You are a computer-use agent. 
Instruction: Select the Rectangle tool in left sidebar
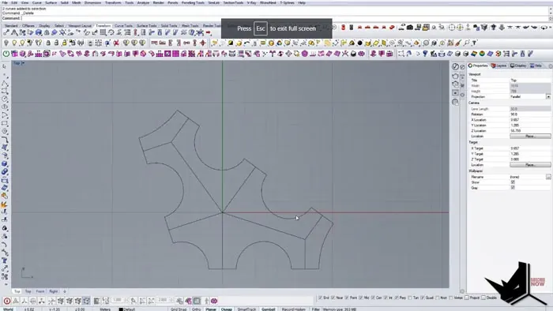pos(4,123)
